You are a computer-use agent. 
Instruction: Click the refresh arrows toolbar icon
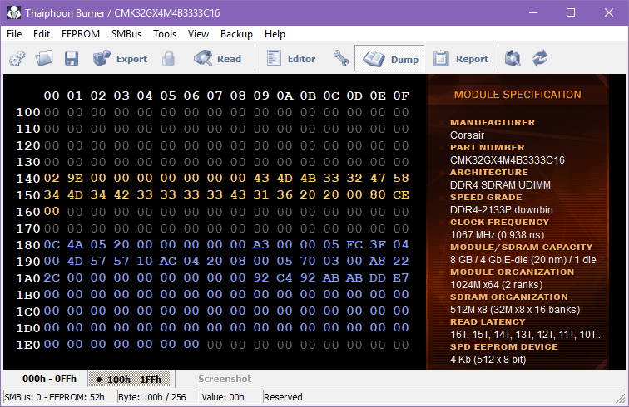pyautogui.click(x=540, y=58)
